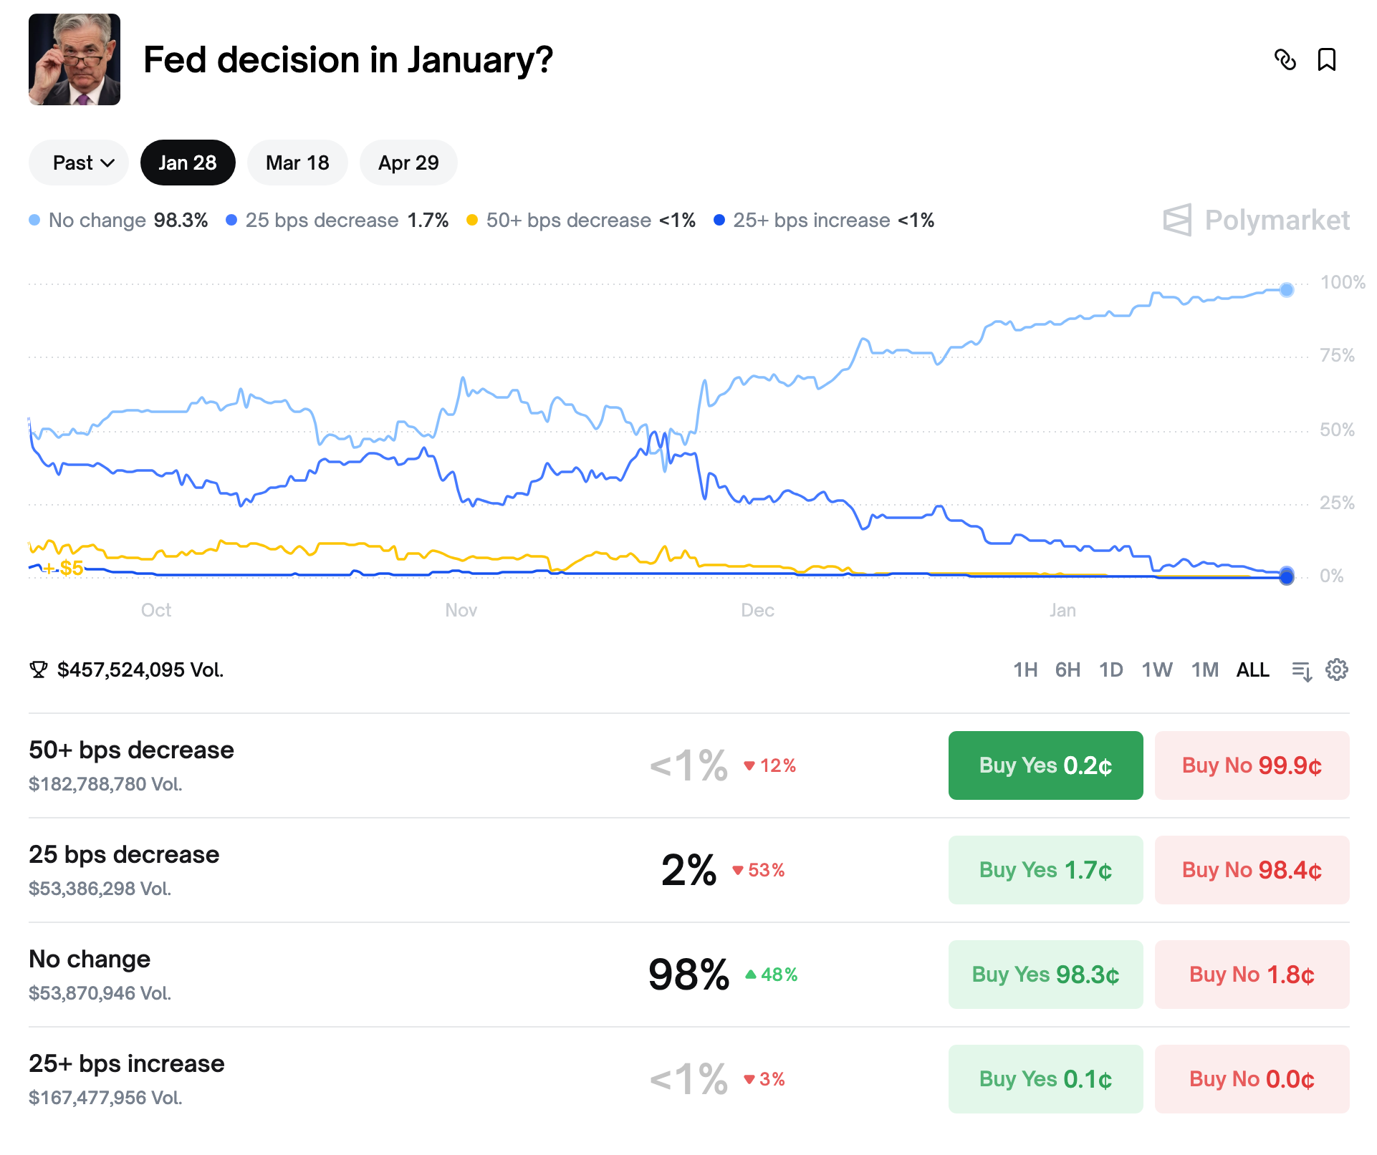Screen dimensions: 1377x1155
Task: Switch to the Mar 18 tab
Action: 297,163
